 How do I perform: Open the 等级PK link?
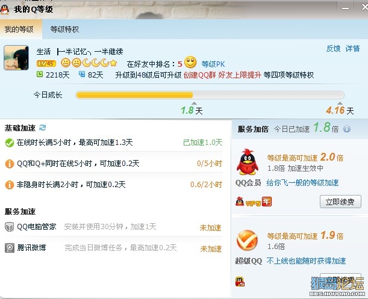(213, 64)
